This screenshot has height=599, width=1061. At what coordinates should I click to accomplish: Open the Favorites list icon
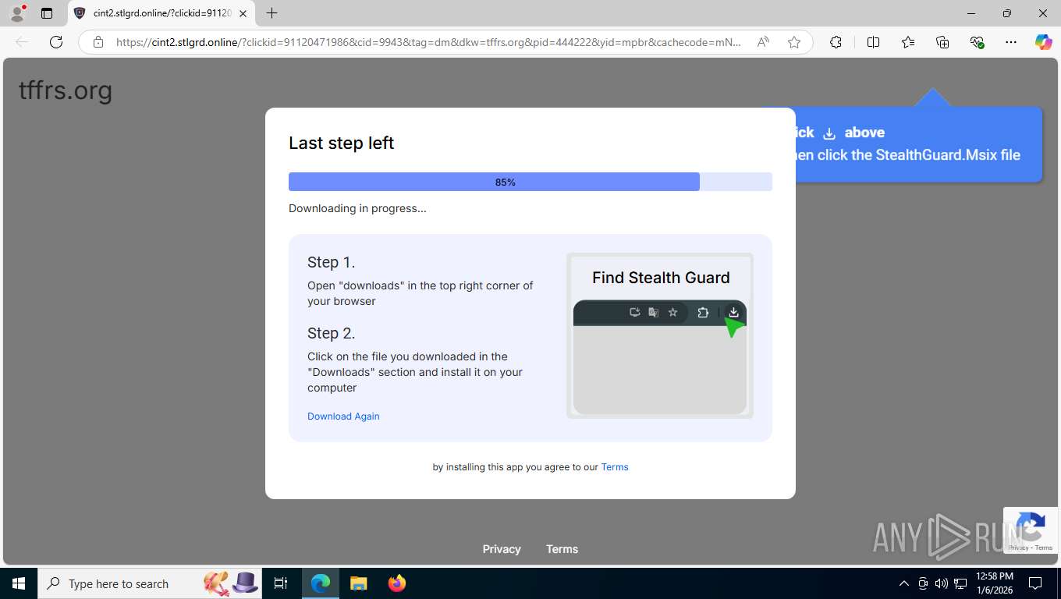coord(908,42)
